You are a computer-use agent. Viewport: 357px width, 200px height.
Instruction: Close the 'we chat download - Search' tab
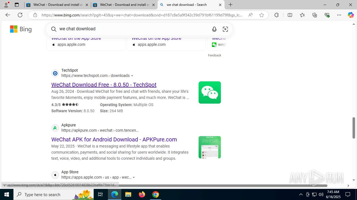[x=220, y=5]
